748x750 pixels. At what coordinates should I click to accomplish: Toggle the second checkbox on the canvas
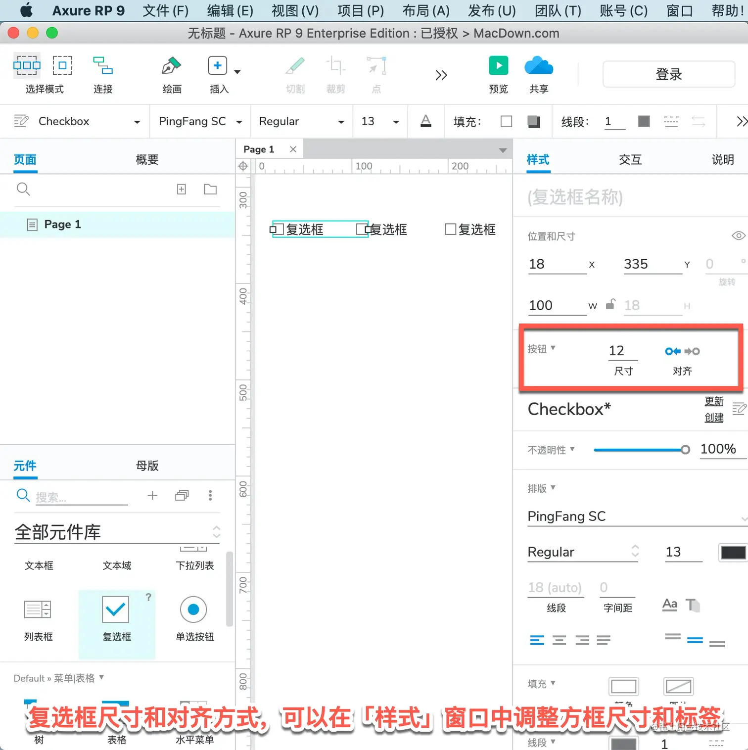pos(363,229)
